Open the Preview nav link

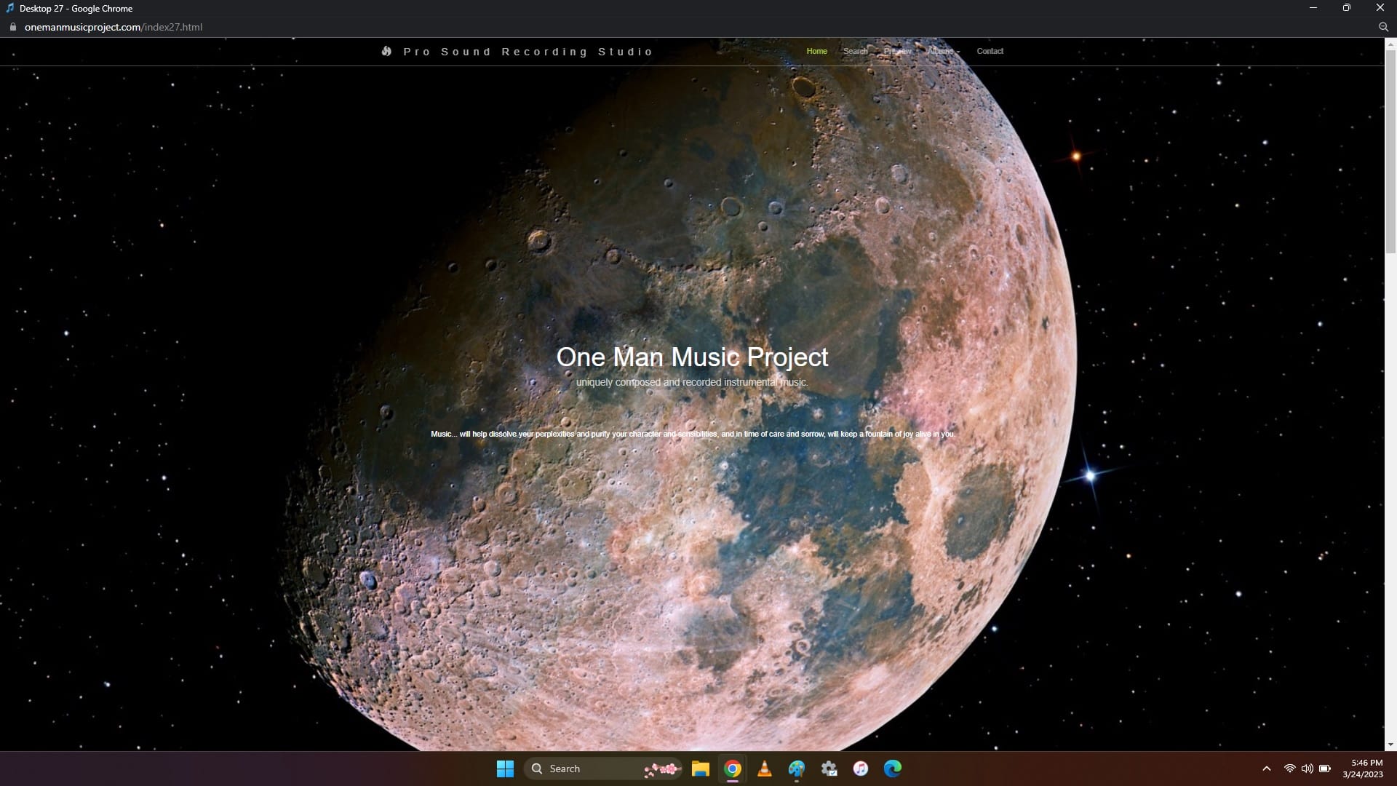tap(898, 51)
